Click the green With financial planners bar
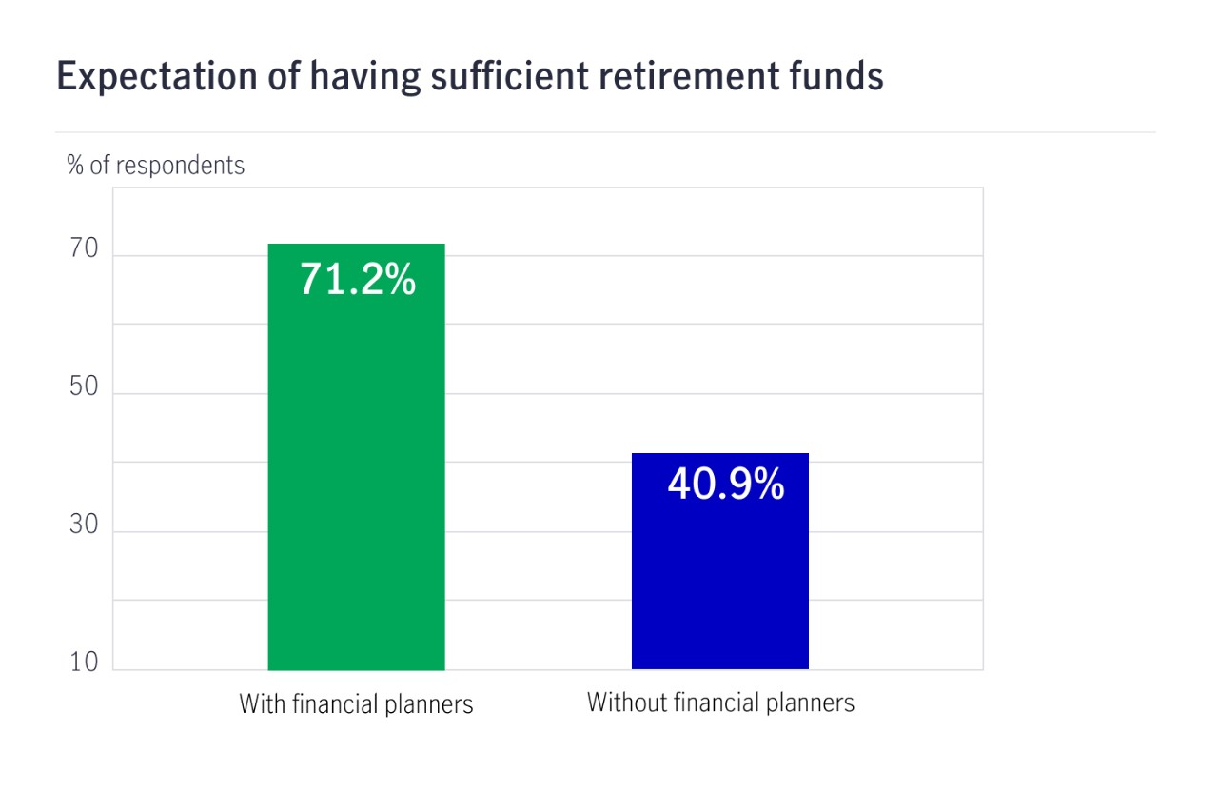This screenshot has width=1218, height=812. pos(356,457)
